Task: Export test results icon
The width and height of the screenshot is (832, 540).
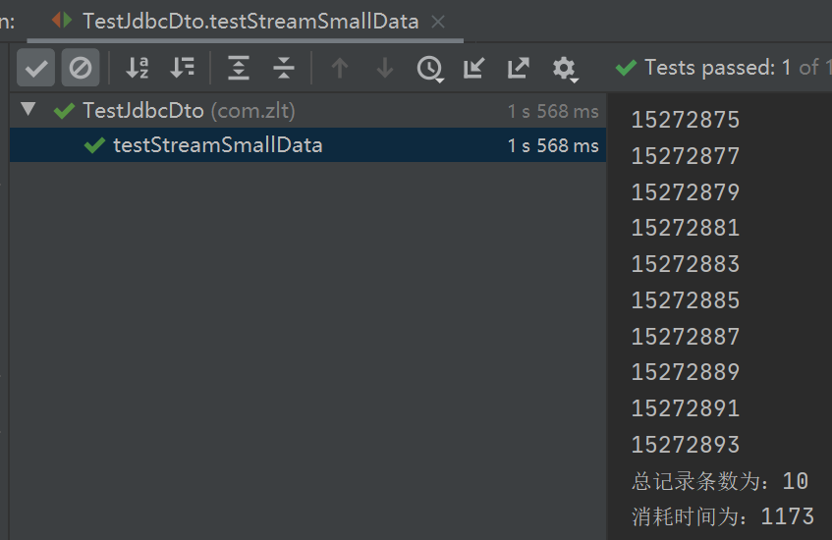Action: tap(518, 68)
